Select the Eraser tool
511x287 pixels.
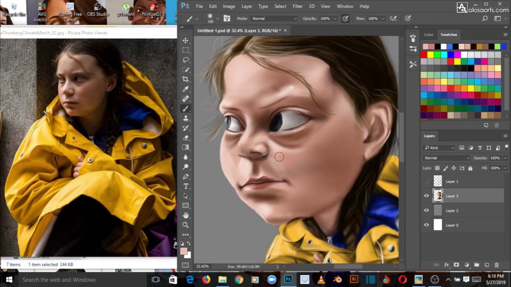pyautogui.click(x=186, y=138)
